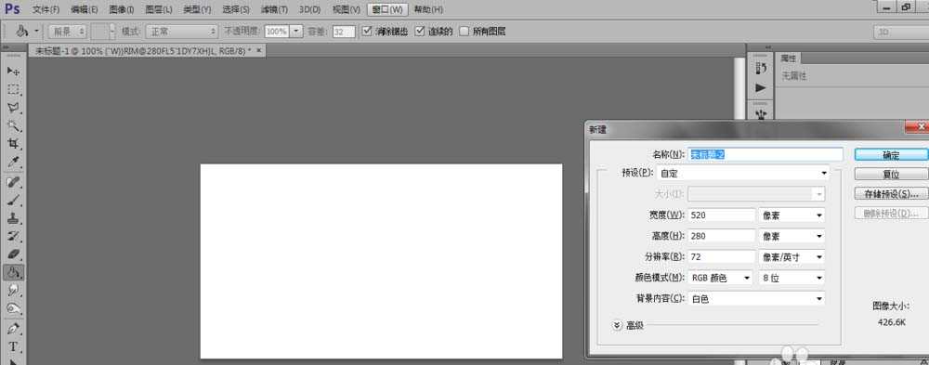Screen dimensions: 929x365
Task: Select the Horizontal Type tool
Action: tap(14, 346)
